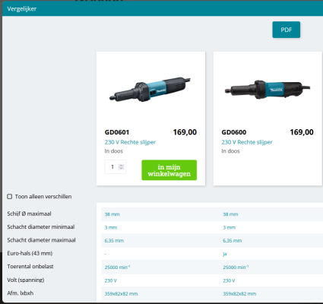Screen dimensions: 323x304
Task: Download the comparison as PDF
Action: [287, 30]
